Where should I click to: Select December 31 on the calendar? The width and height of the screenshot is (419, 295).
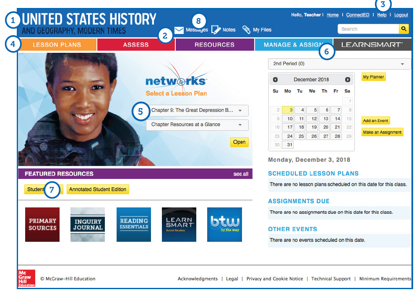[x=288, y=145]
